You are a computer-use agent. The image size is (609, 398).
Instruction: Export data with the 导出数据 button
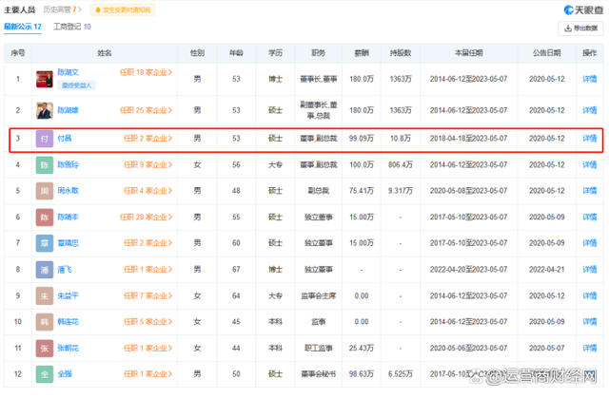click(580, 28)
